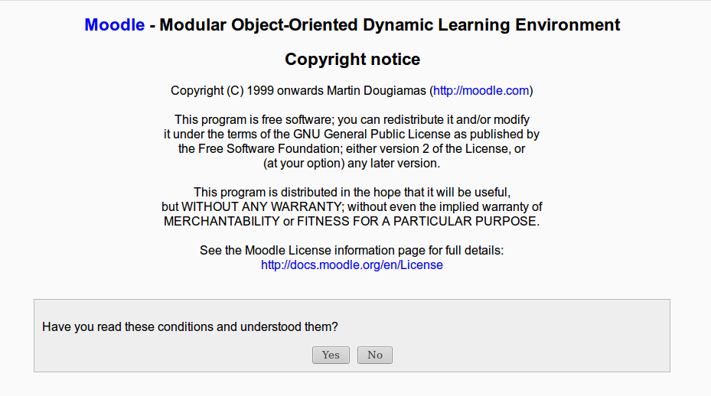Screen dimensions: 711x396
Task: Click 'This program is distributed in the hope' line
Action: coord(352,192)
